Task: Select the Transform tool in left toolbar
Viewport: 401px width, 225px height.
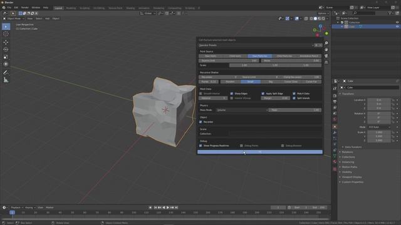Action: pyautogui.click(x=6, y=64)
